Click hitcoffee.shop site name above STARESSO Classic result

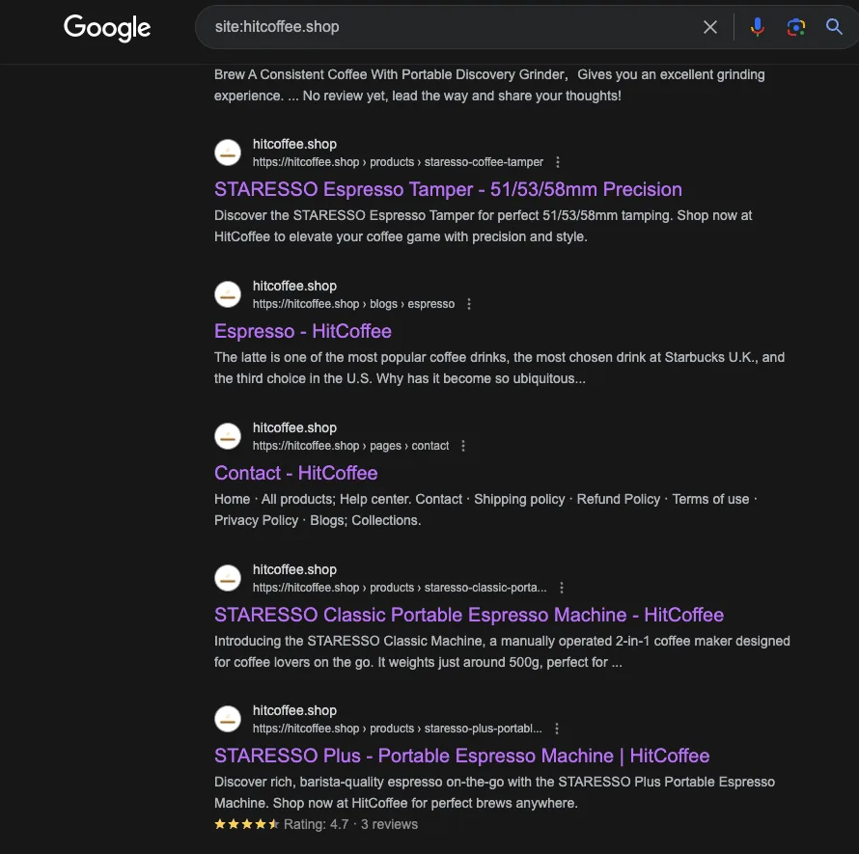click(294, 569)
